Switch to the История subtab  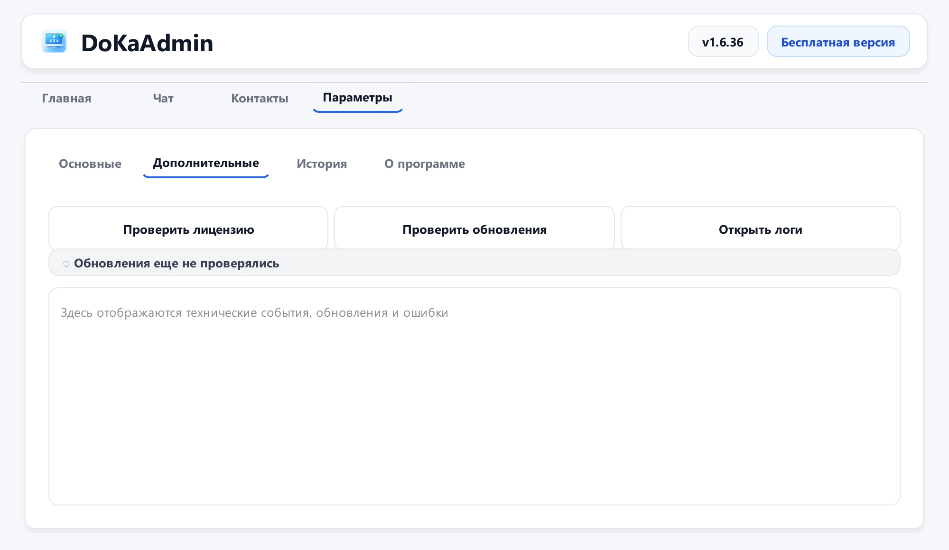pyautogui.click(x=322, y=164)
